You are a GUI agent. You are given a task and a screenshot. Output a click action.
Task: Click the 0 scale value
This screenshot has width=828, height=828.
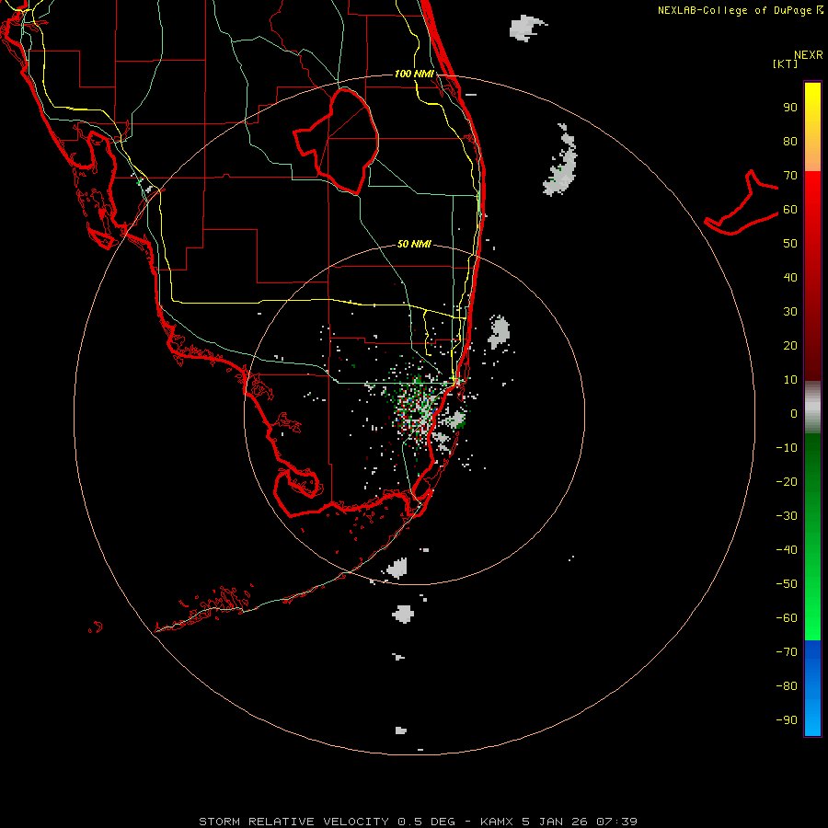(794, 414)
